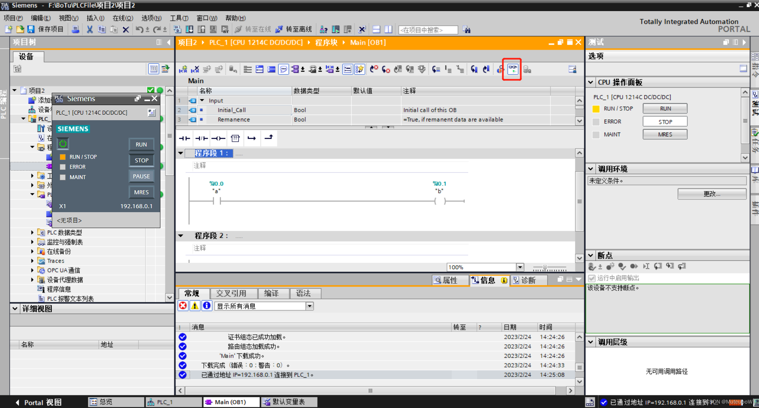The width and height of the screenshot is (759, 408).
Task: Toggle program monitoring on/off (glasses icon)
Action: pos(513,69)
